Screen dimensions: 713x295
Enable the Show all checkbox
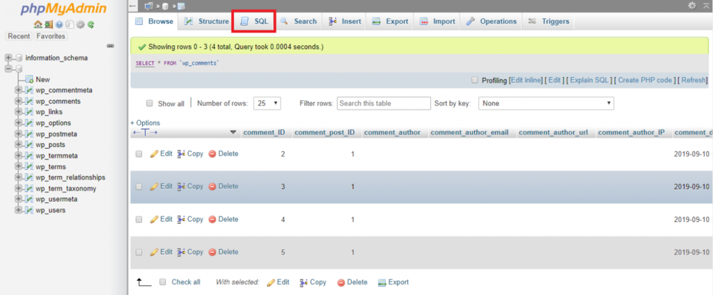tap(148, 104)
